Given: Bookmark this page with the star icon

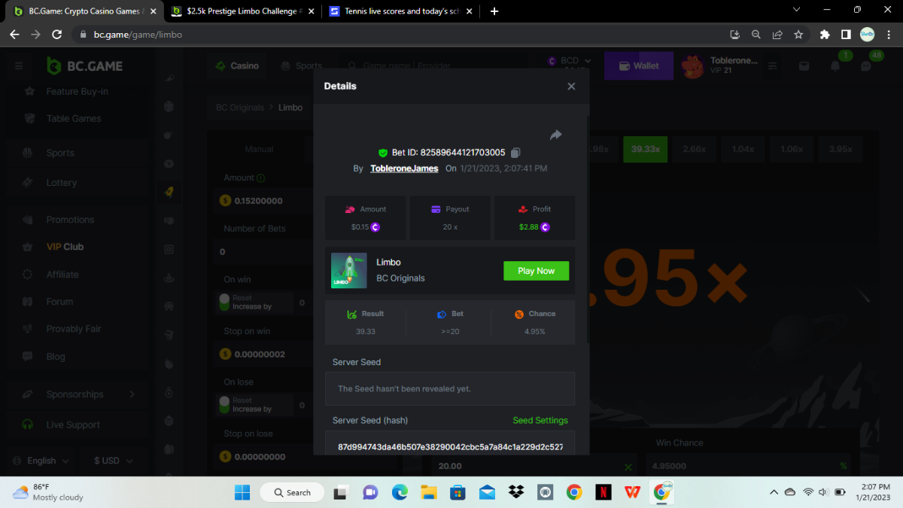Looking at the screenshot, I should coord(798,35).
